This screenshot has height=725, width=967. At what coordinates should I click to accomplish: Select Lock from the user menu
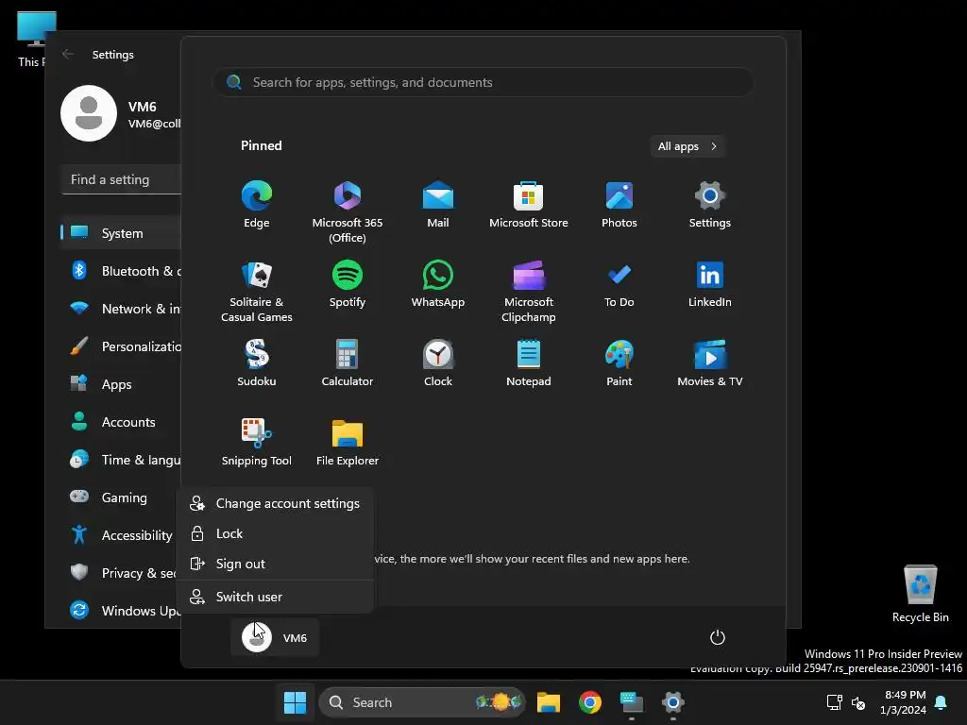pyautogui.click(x=275, y=534)
